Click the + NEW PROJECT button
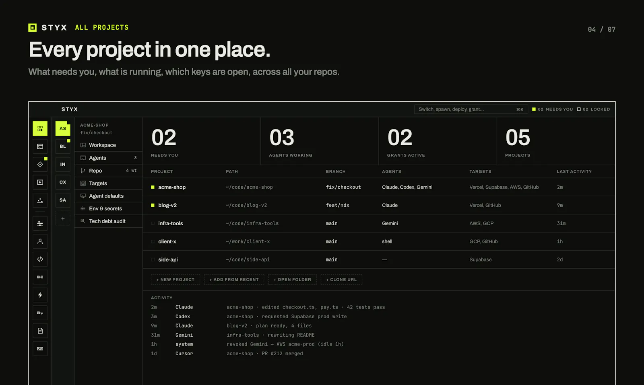Screen dimensions: 644x385 [175, 280]
